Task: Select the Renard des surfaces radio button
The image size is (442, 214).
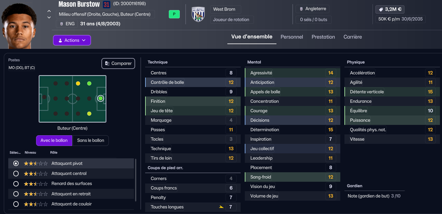Action: (16, 184)
